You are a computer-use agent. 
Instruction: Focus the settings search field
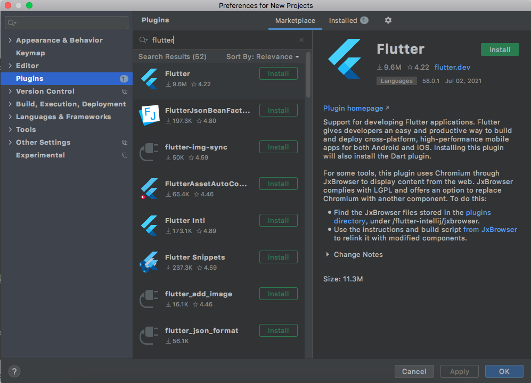point(67,23)
